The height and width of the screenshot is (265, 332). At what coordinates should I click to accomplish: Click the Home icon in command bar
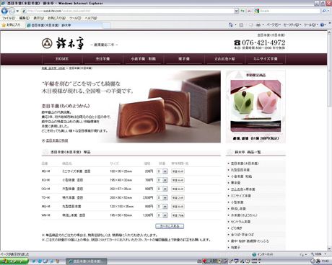[231, 24]
